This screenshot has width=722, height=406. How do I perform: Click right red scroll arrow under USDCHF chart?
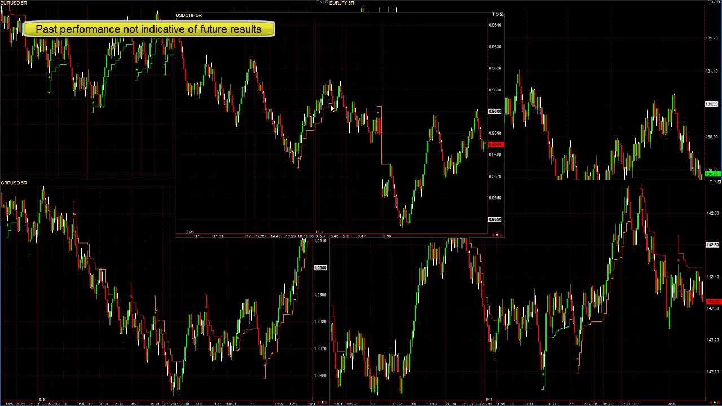pyautogui.click(x=501, y=235)
